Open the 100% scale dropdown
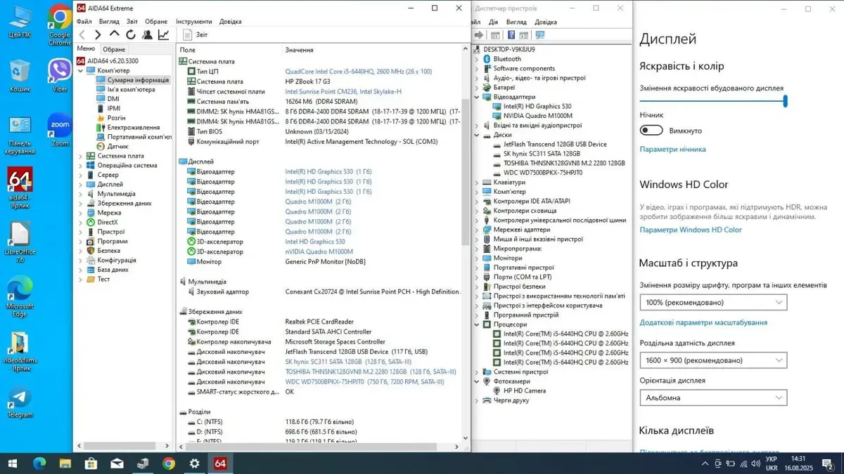 pos(713,303)
